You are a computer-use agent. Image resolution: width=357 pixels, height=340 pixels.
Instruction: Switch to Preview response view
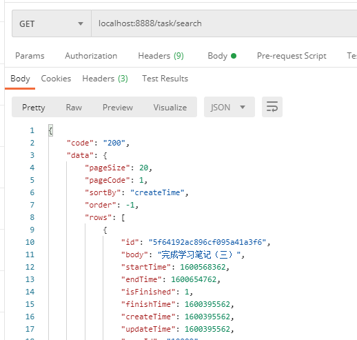click(x=118, y=108)
